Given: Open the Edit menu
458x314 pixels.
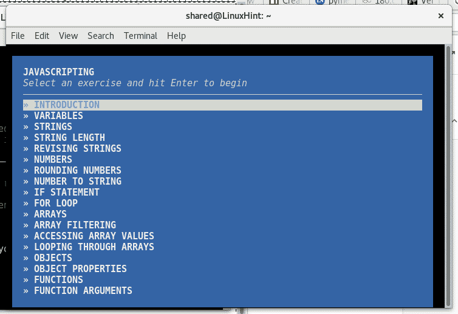Looking at the screenshot, I should coord(42,36).
